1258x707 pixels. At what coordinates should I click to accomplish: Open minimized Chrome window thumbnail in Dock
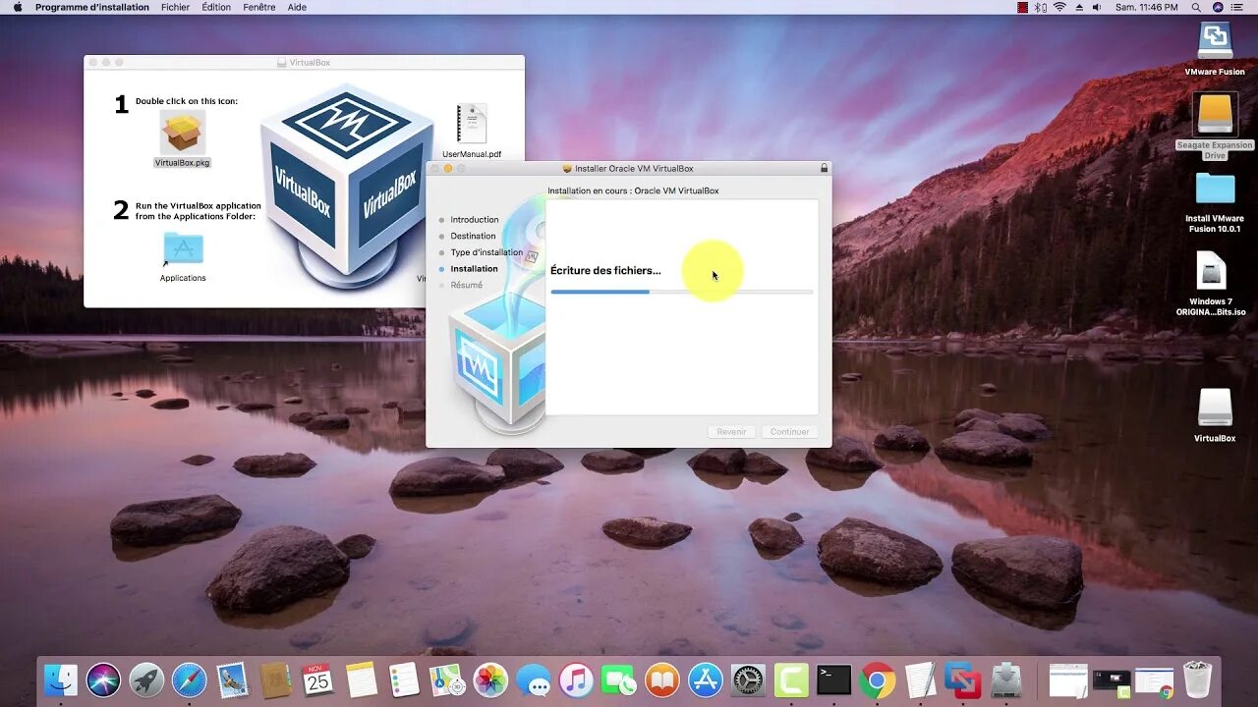[1155, 680]
